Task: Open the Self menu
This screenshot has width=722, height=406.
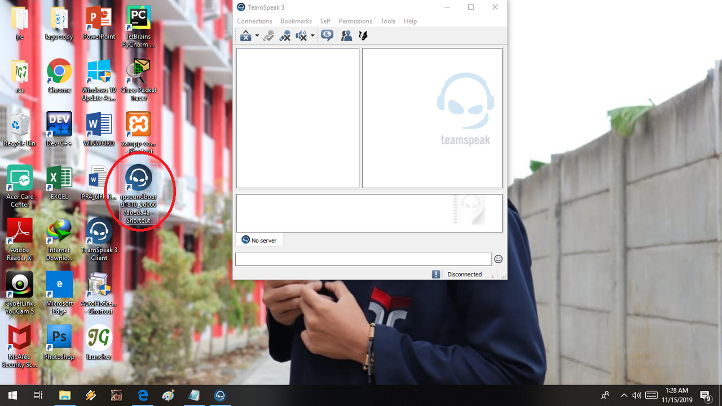Action: click(x=325, y=21)
